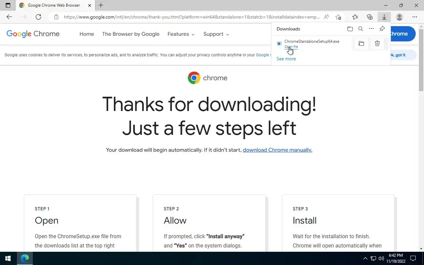Viewport: 424px width, 265px height.
Task: Open Microsoft Edge from the taskbar
Action: point(25,258)
